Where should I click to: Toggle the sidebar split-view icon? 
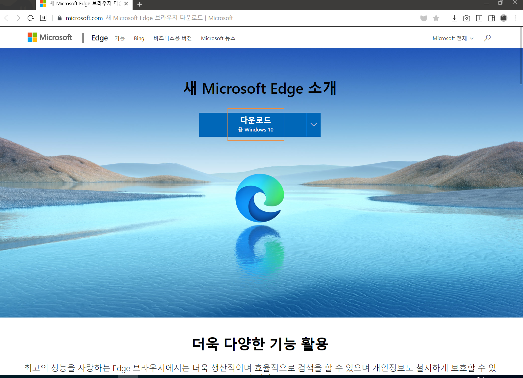(x=492, y=18)
